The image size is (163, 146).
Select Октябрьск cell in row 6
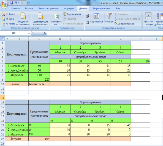coord(19,66)
